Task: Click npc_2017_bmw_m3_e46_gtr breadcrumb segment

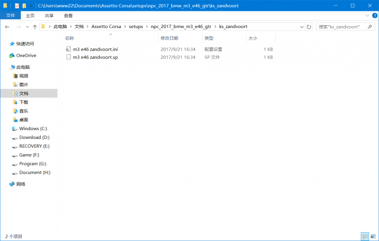Action: pyautogui.click(x=181, y=27)
